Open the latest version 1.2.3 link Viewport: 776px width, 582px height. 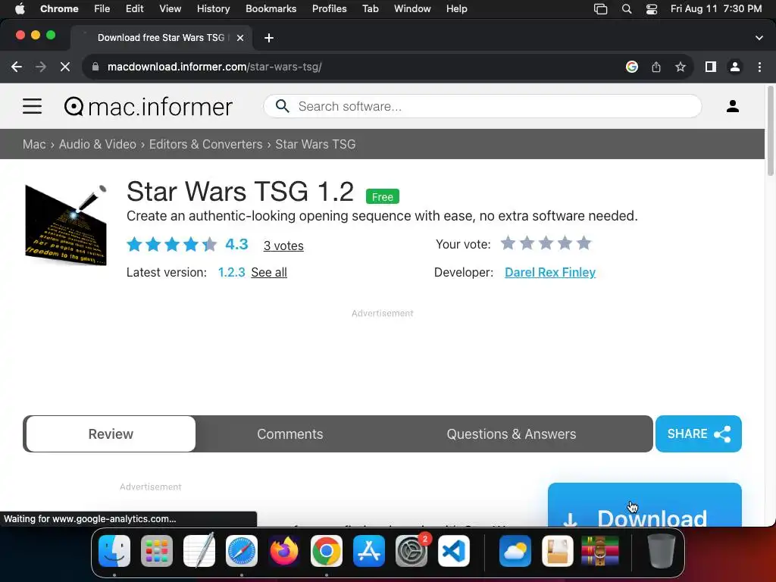(x=232, y=272)
